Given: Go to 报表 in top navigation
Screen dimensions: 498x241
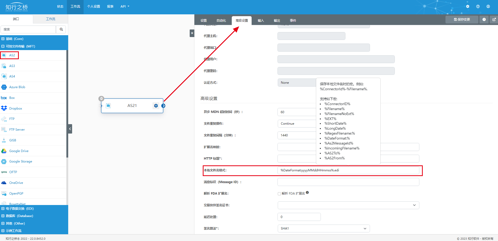Looking at the screenshot, I should (x=110, y=7).
